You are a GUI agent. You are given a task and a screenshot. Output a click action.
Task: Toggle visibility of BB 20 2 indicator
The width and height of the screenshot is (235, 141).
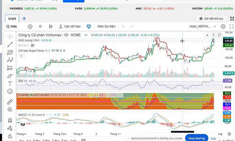(33, 45)
